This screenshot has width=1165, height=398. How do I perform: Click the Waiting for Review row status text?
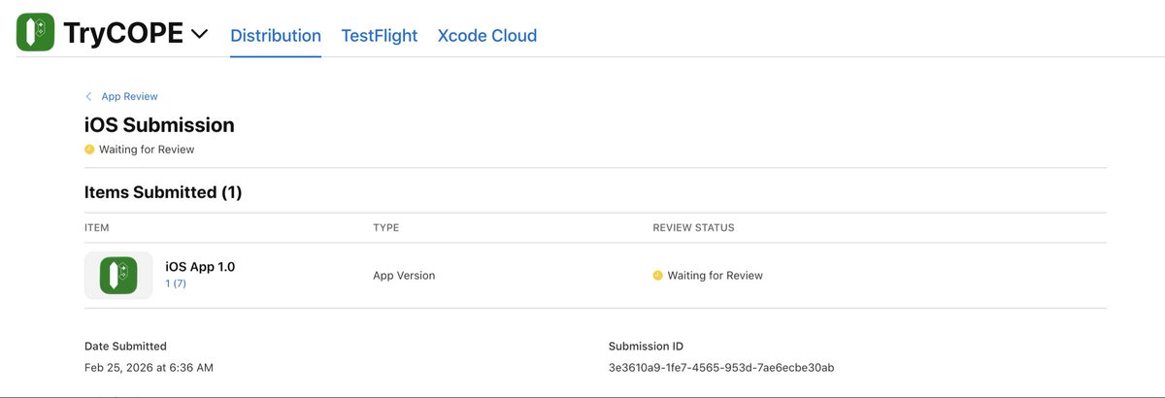tap(715, 276)
